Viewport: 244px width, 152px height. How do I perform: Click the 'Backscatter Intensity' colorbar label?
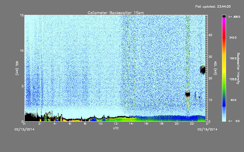point(238,68)
